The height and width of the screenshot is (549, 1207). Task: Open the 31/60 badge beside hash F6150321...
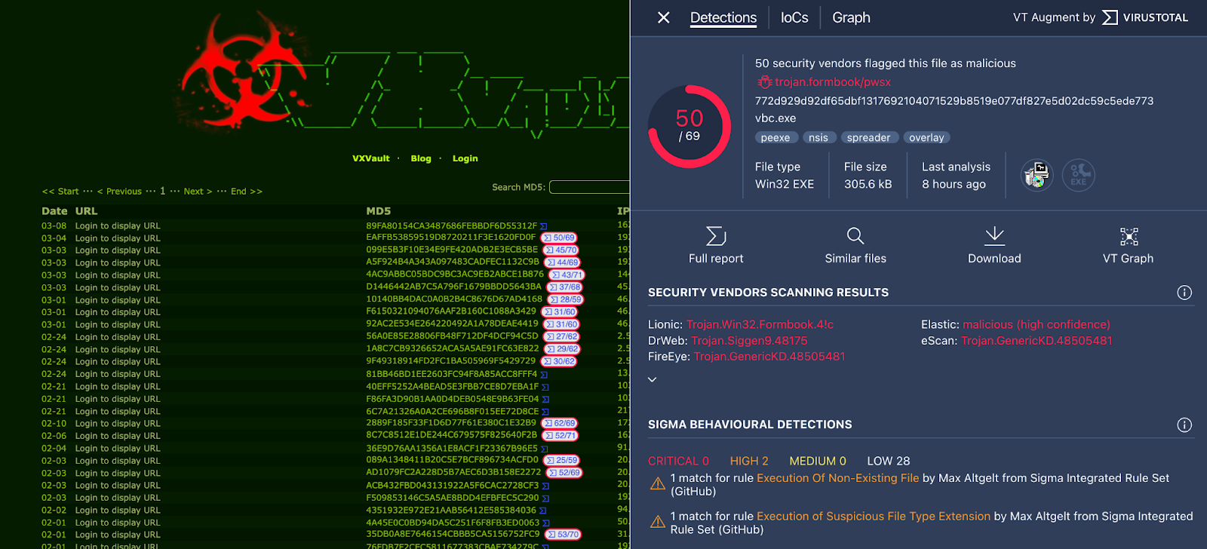[x=561, y=312]
